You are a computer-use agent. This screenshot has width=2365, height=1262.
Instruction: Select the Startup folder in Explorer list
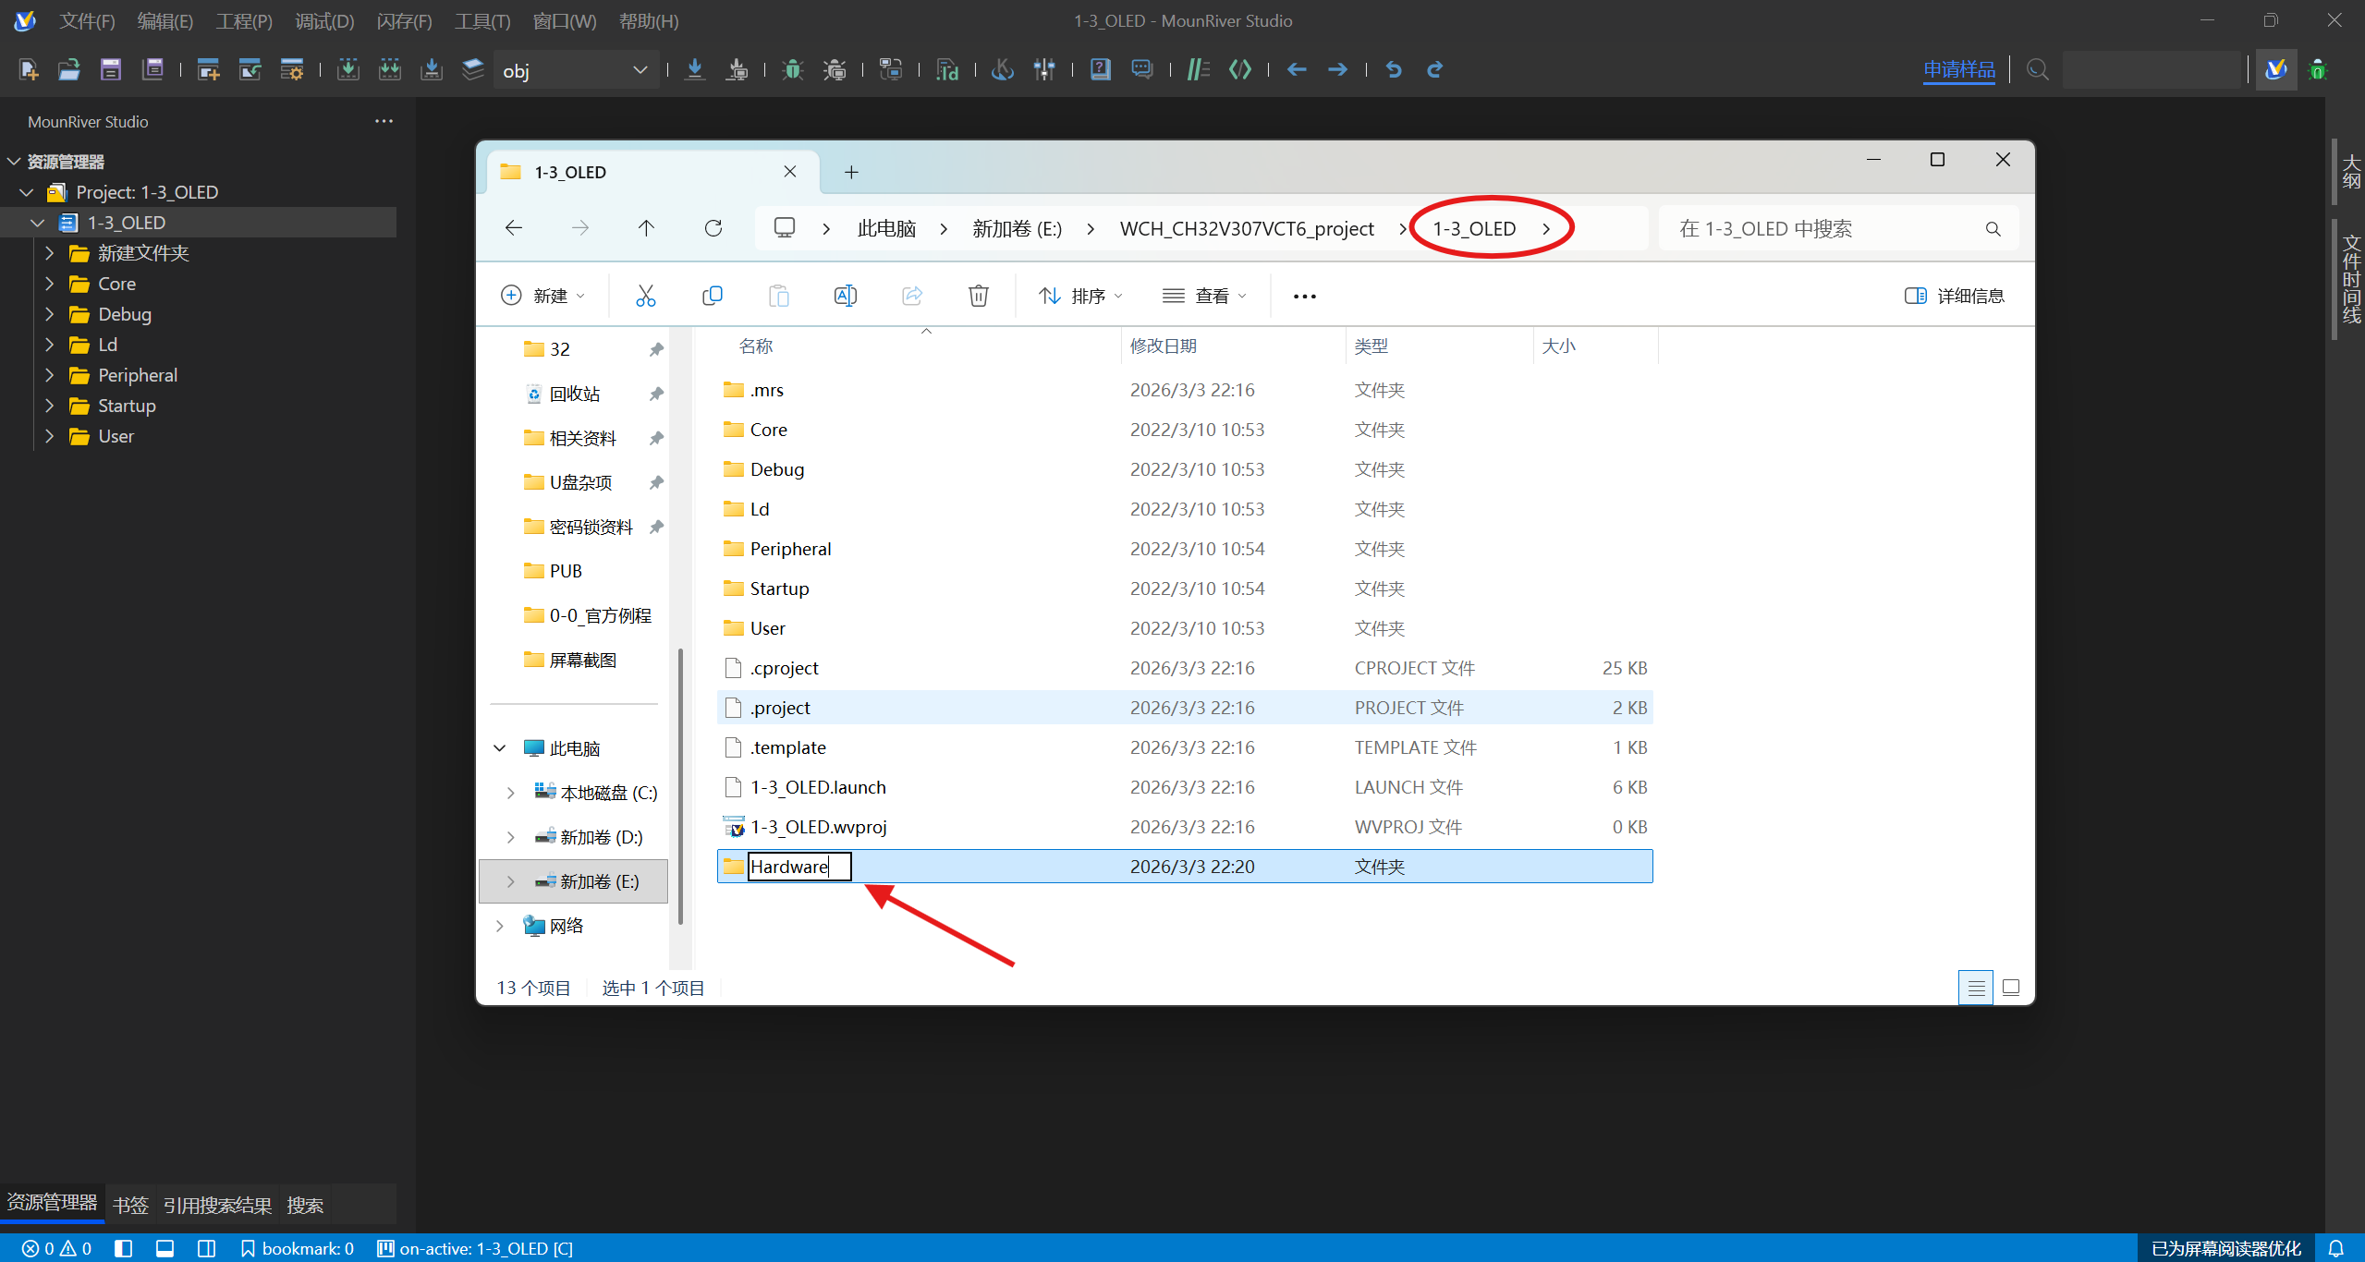[1185, 589]
